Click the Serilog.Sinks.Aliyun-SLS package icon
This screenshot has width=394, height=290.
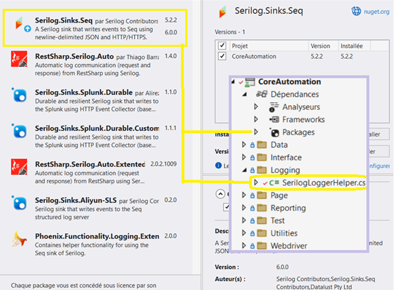point(19,203)
